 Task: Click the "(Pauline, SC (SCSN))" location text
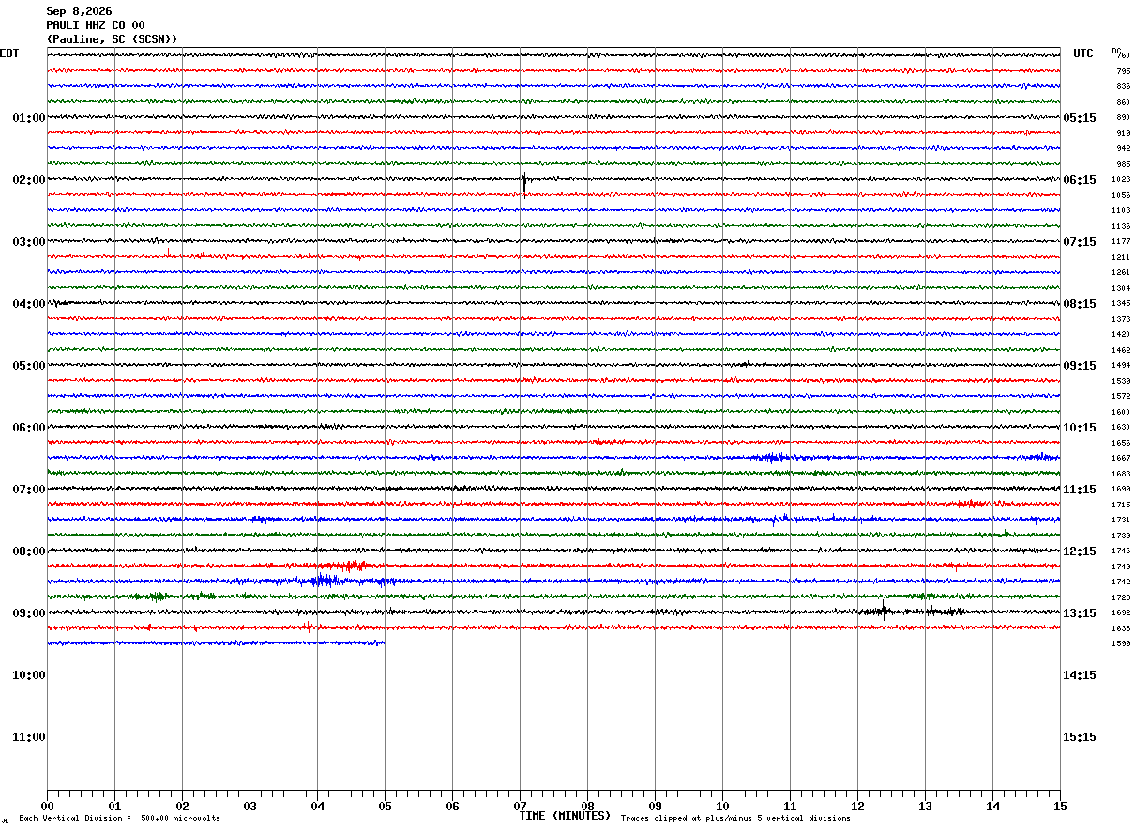pos(112,39)
